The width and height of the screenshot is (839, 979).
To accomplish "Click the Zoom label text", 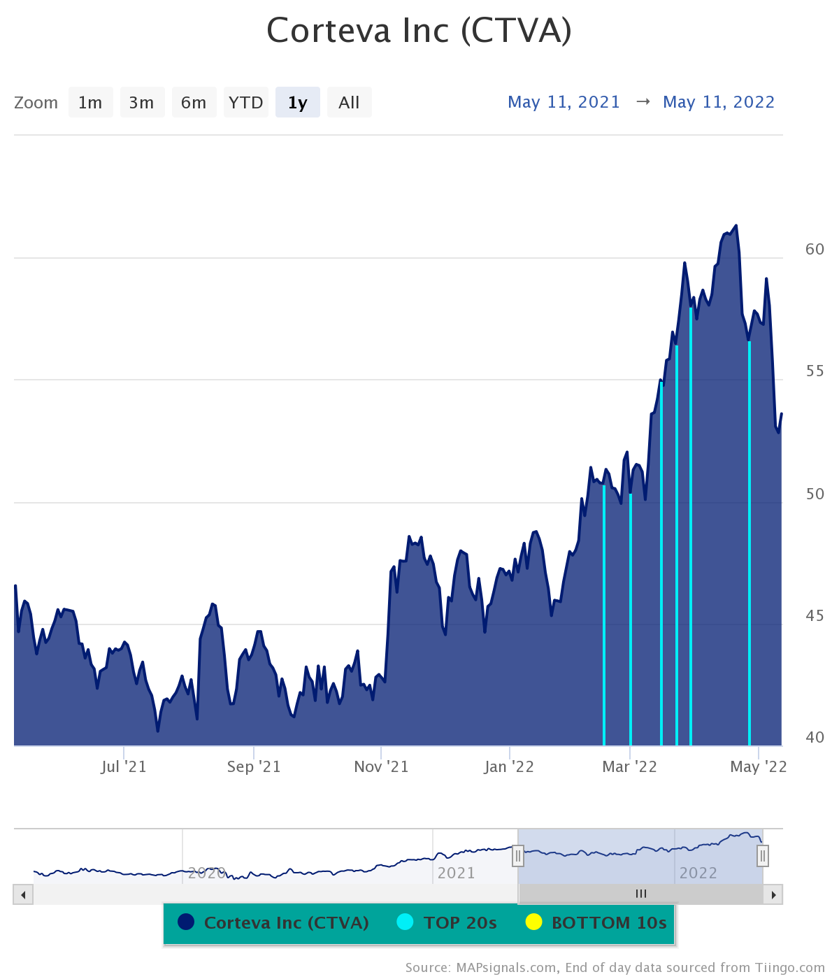I will point(36,103).
